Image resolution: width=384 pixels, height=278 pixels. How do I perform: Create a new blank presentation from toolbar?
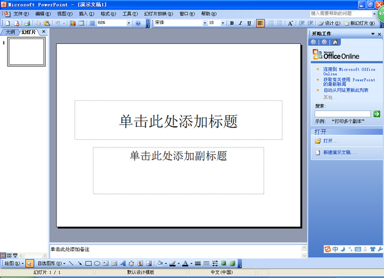click(x=7, y=24)
